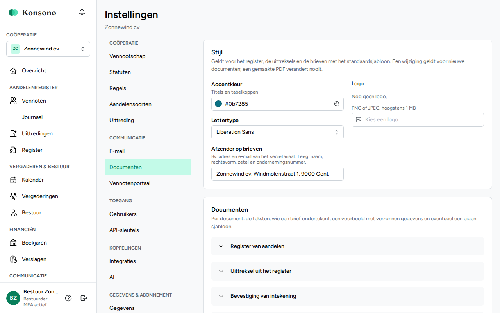Screen dimensions: 500x313
Task: Click the ZC cooperative badge
Action: (x=15, y=49)
